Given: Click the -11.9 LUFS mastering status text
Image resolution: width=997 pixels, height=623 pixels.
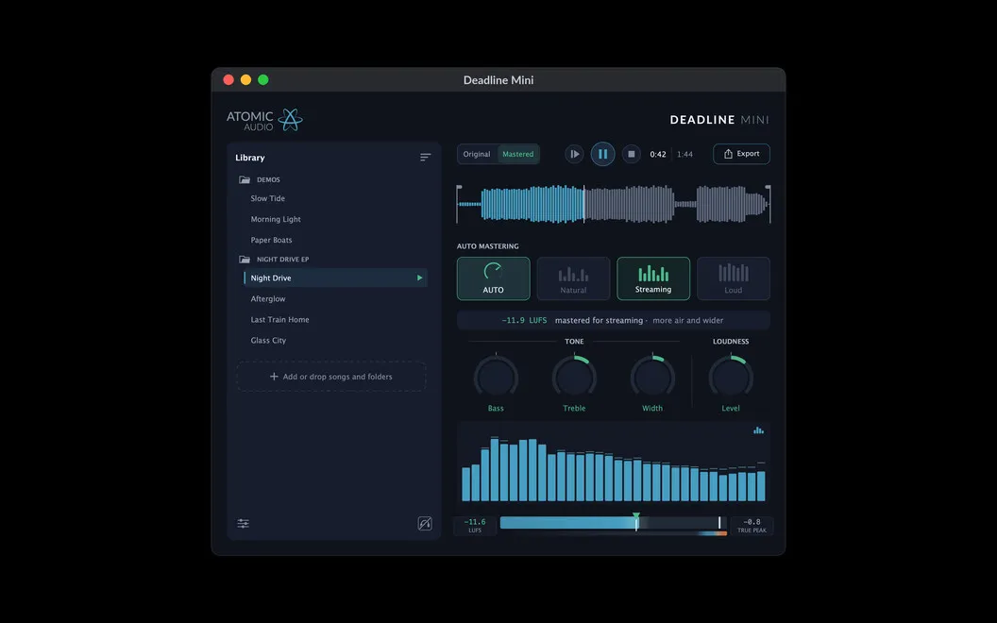Looking at the screenshot, I should click(x=524, y=320).
